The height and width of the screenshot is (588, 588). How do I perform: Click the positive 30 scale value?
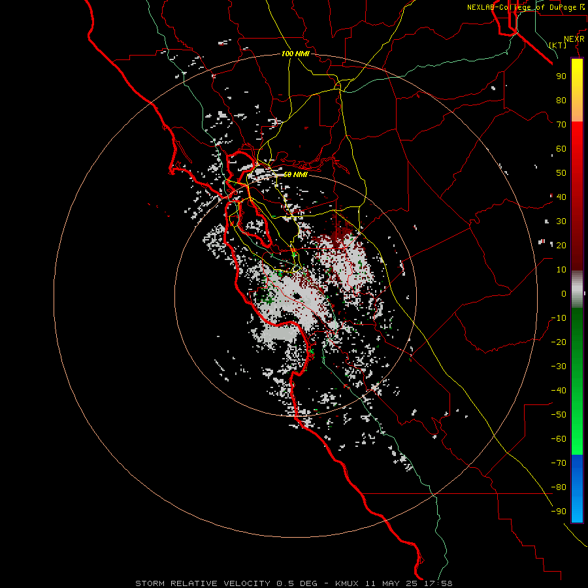click(561, 221)
